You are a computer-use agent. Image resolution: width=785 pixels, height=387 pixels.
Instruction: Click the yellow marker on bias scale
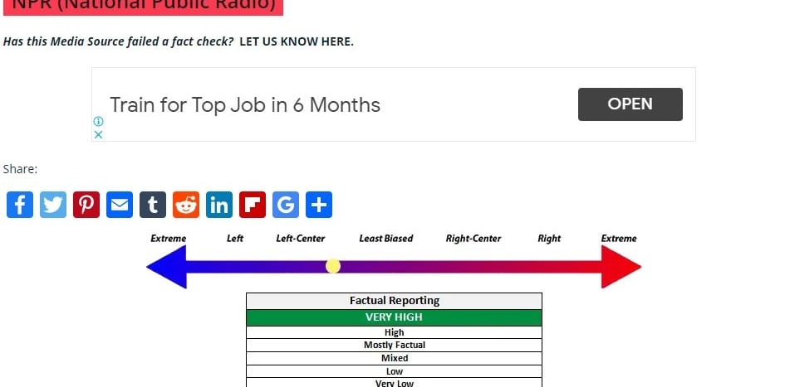point(333,266)
